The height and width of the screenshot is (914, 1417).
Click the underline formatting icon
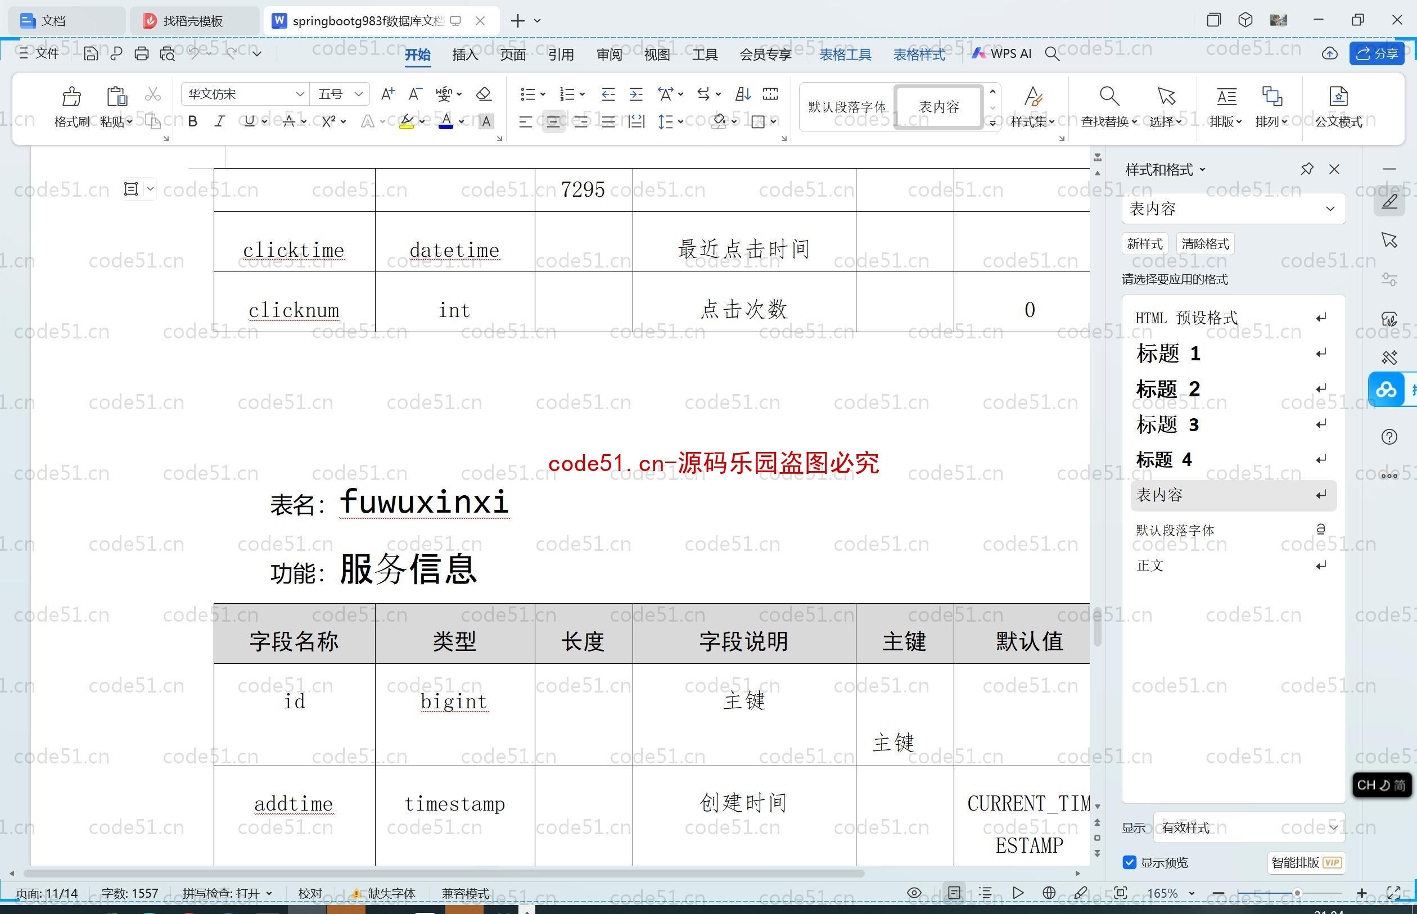[252, 123]
